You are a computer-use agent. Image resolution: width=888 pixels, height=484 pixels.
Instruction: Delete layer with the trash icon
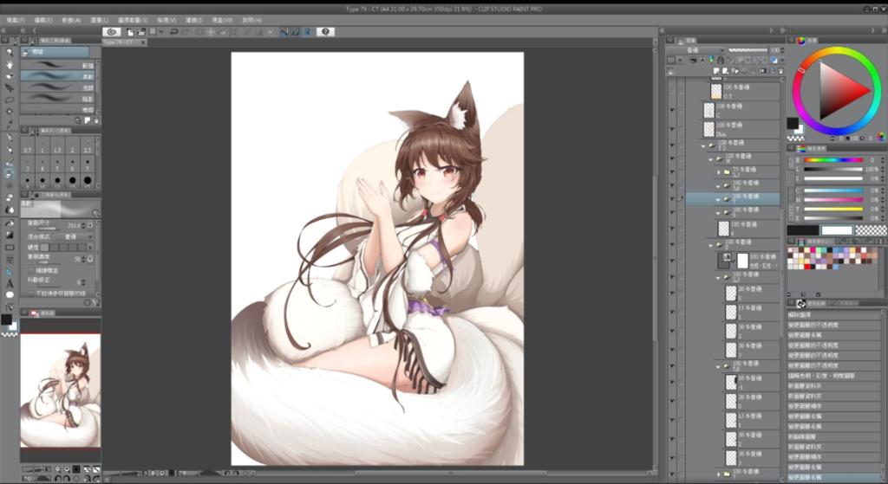tap(780, 71)
